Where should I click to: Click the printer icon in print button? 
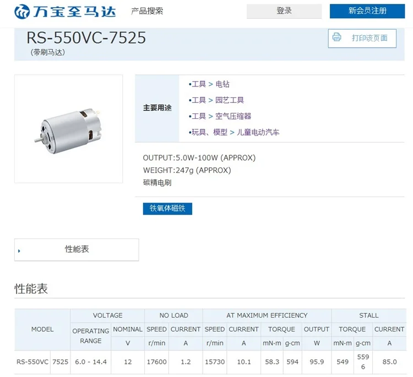click(336, 37)
